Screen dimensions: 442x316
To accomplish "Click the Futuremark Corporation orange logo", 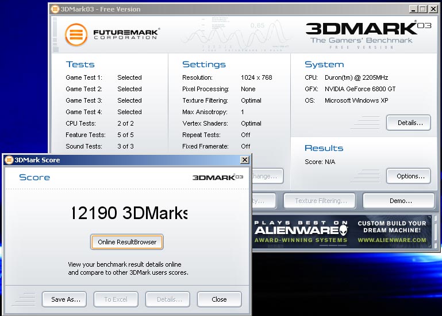I will pos(76,34).
